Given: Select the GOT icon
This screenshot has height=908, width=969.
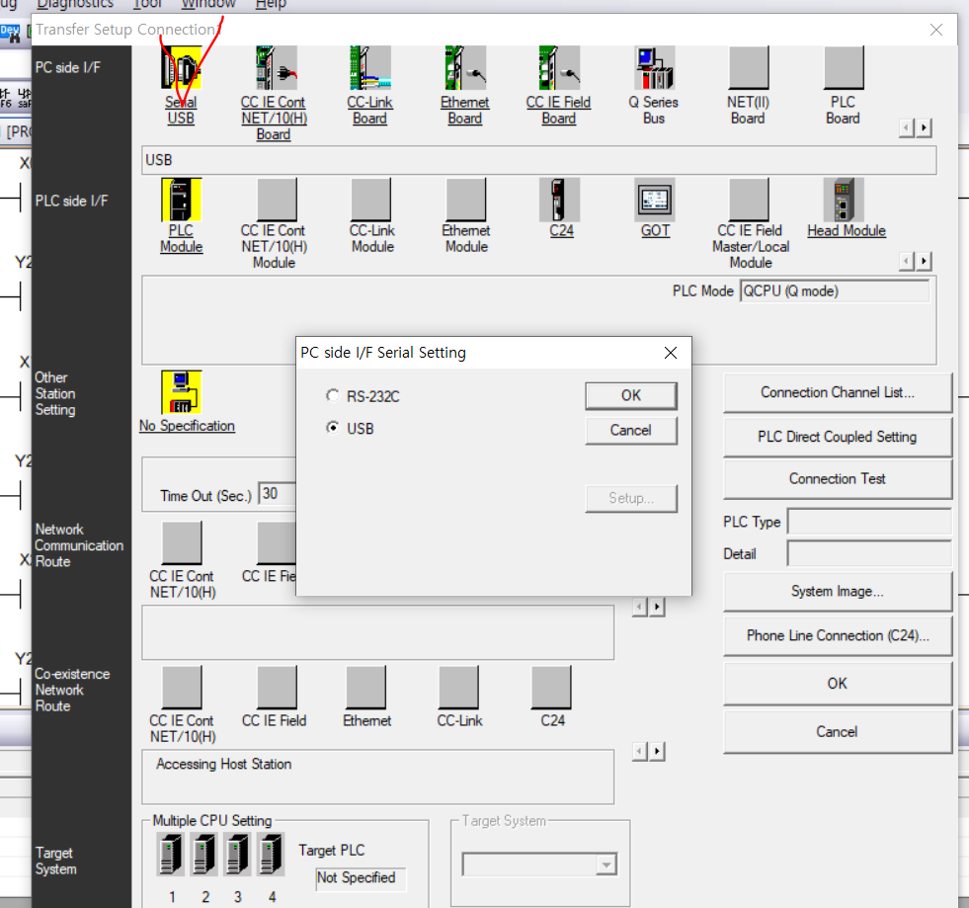Looking at the screenshot, I should tap(655, 200).
